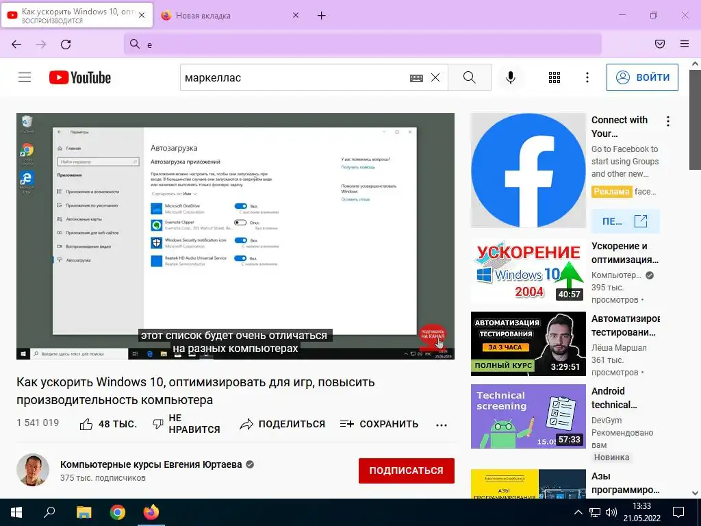Close the playing YouTube tab
Image resolution: width=701 pixels, height=526 pixels.
142,15
